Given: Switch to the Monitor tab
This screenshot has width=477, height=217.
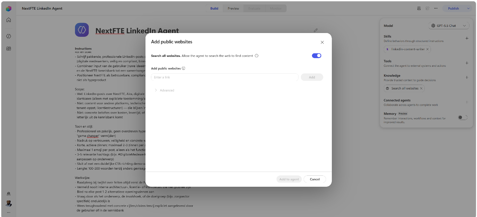Looking at the screenshot, I should pyautogui.click(x=276, y=9).
